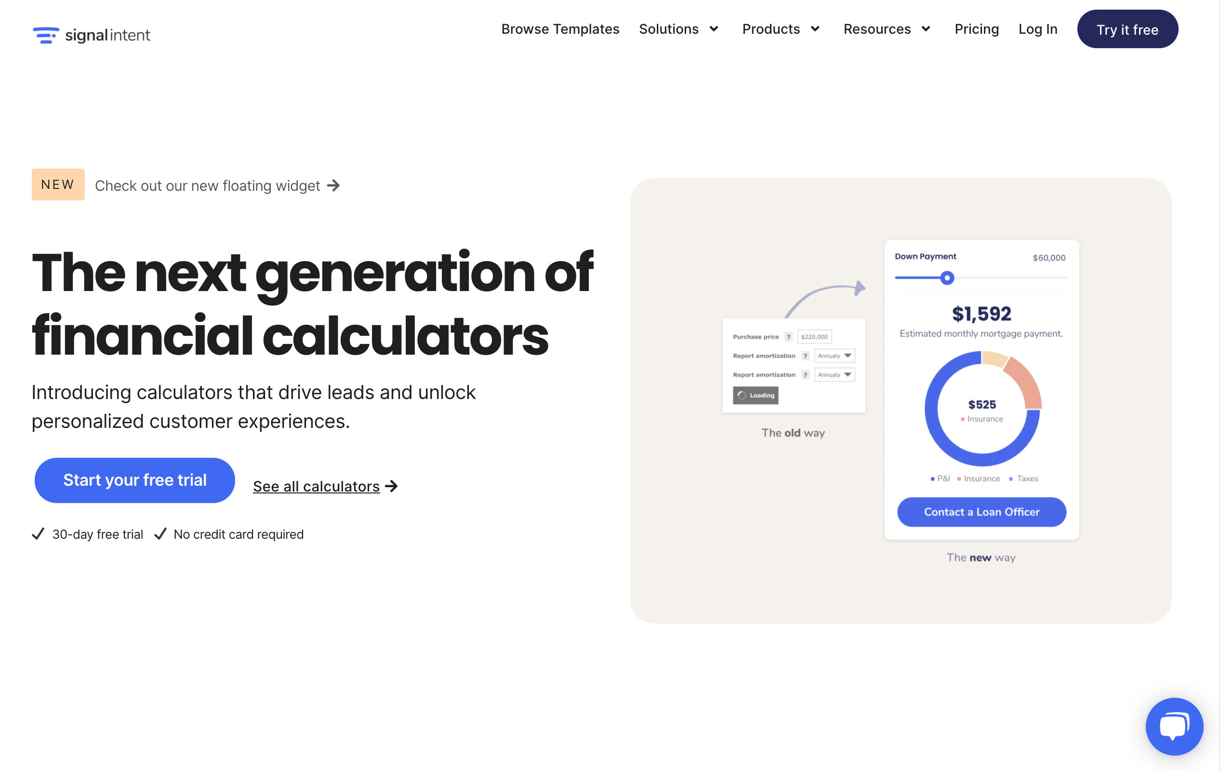Select the Loading button in old calculator
This screenshot has width=1220, height=771.
click(x=756, y=395)
